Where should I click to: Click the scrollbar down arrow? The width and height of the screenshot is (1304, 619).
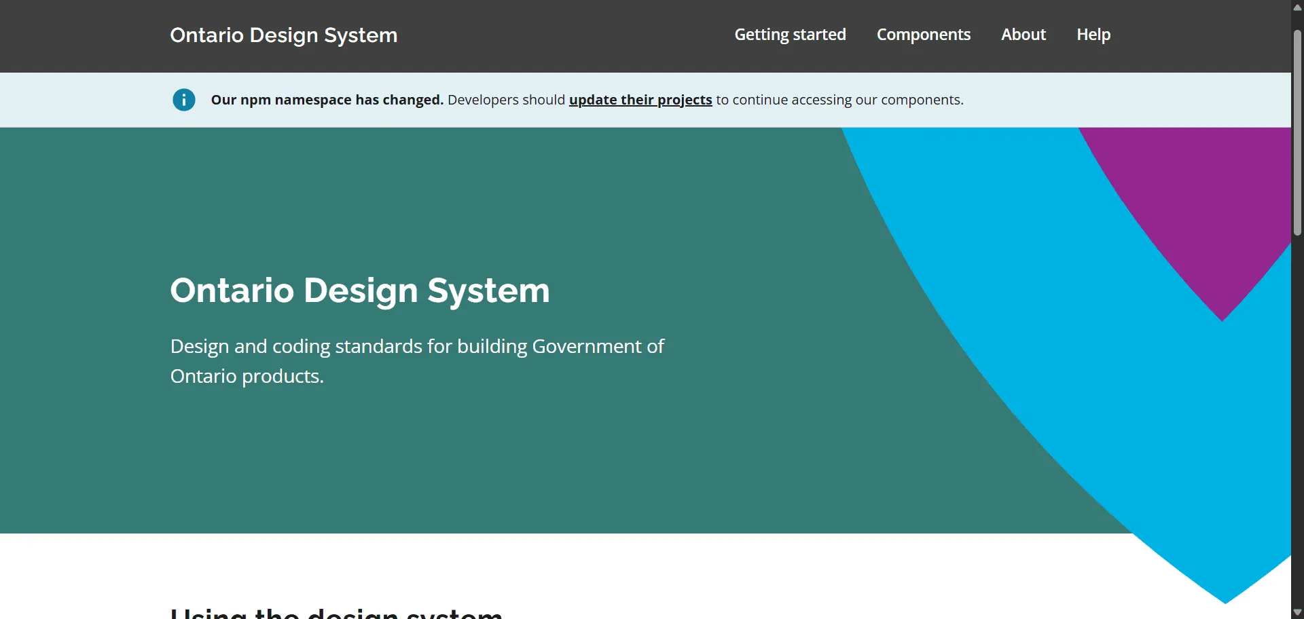point(1297,612)
